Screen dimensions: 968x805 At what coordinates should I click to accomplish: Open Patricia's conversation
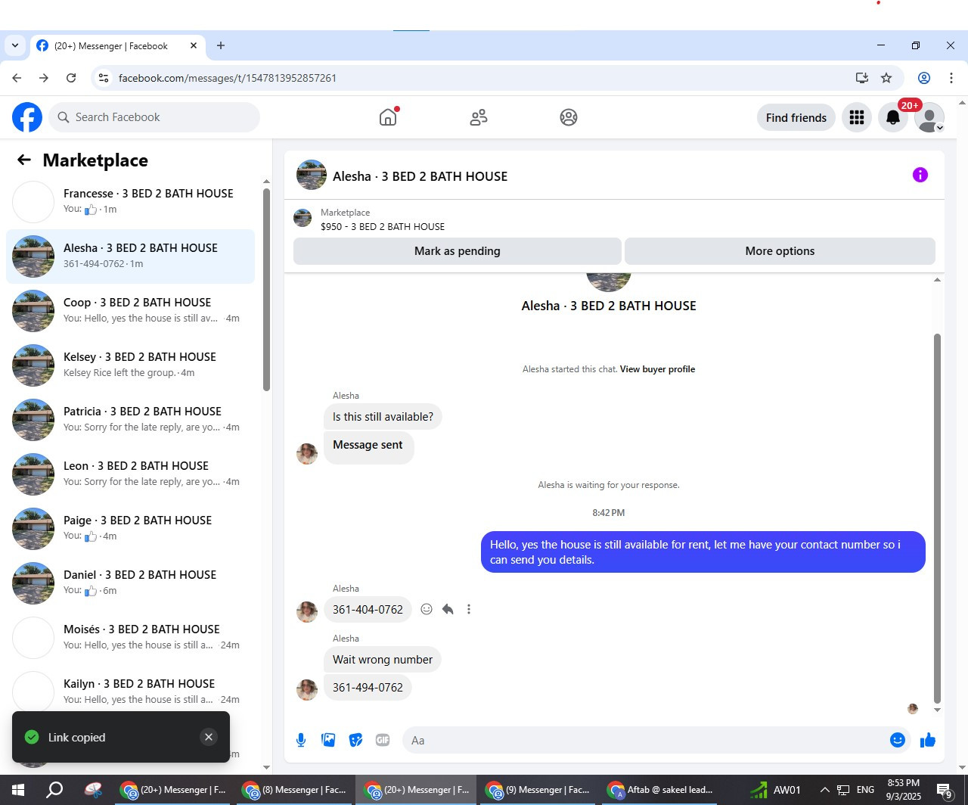130,419
